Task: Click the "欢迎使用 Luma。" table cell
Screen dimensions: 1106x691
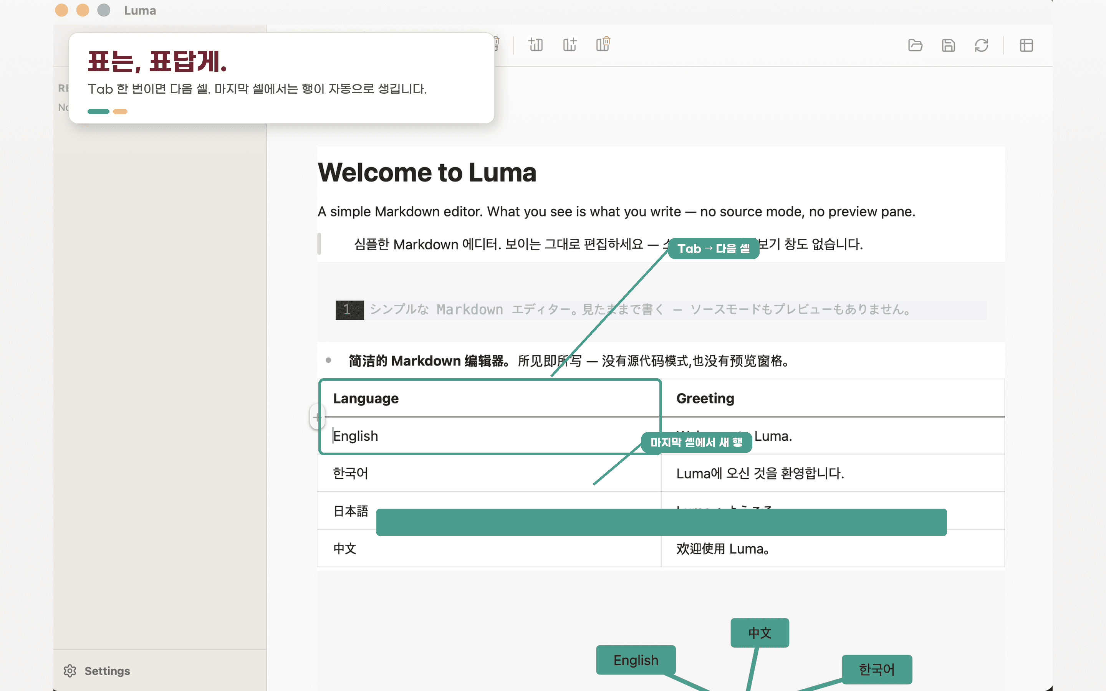Action: tap(833, 549)
